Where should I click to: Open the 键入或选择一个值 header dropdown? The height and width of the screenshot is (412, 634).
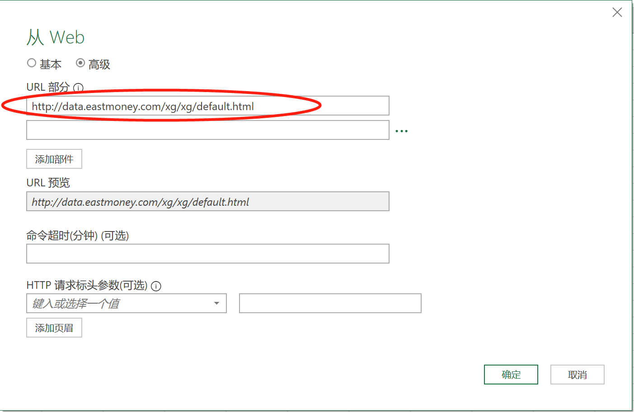tap(127, 303)
